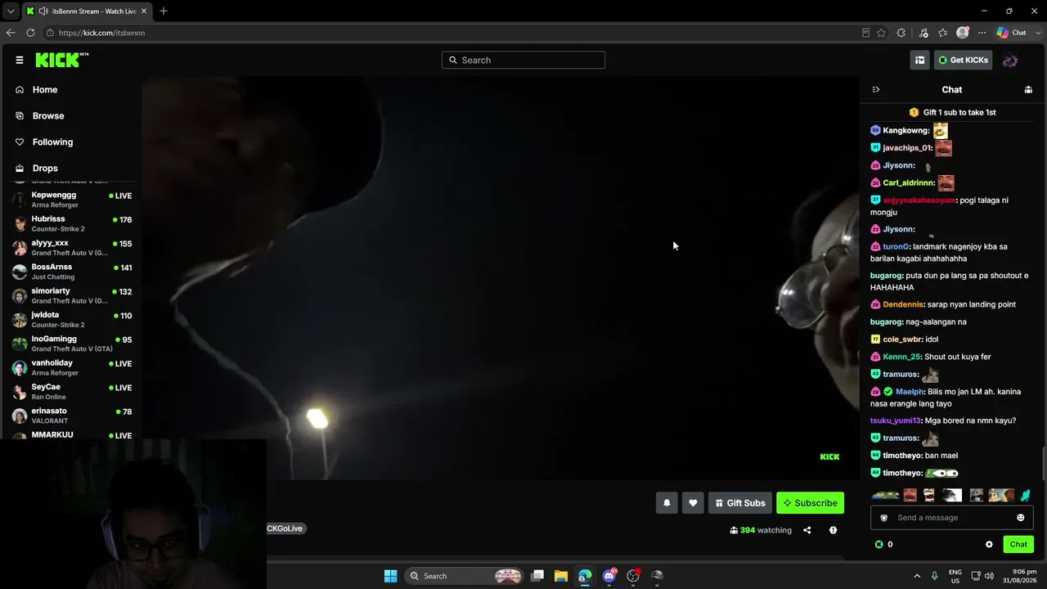1047x589 pixels.
Task: Click the Send a message input
Action: [951, 518]
